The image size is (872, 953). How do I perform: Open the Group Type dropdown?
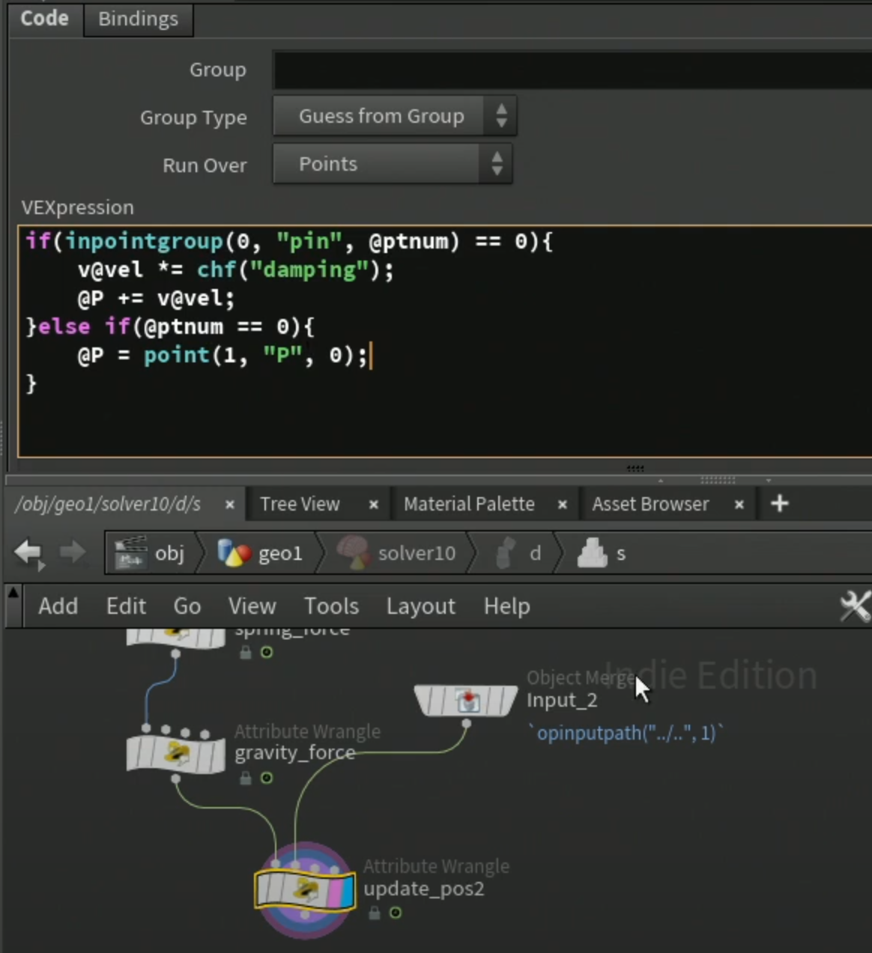pos(394,117)
